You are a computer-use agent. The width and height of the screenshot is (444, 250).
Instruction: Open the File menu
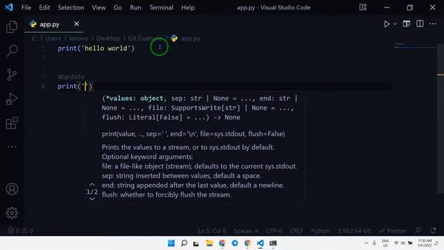point(26,8)
